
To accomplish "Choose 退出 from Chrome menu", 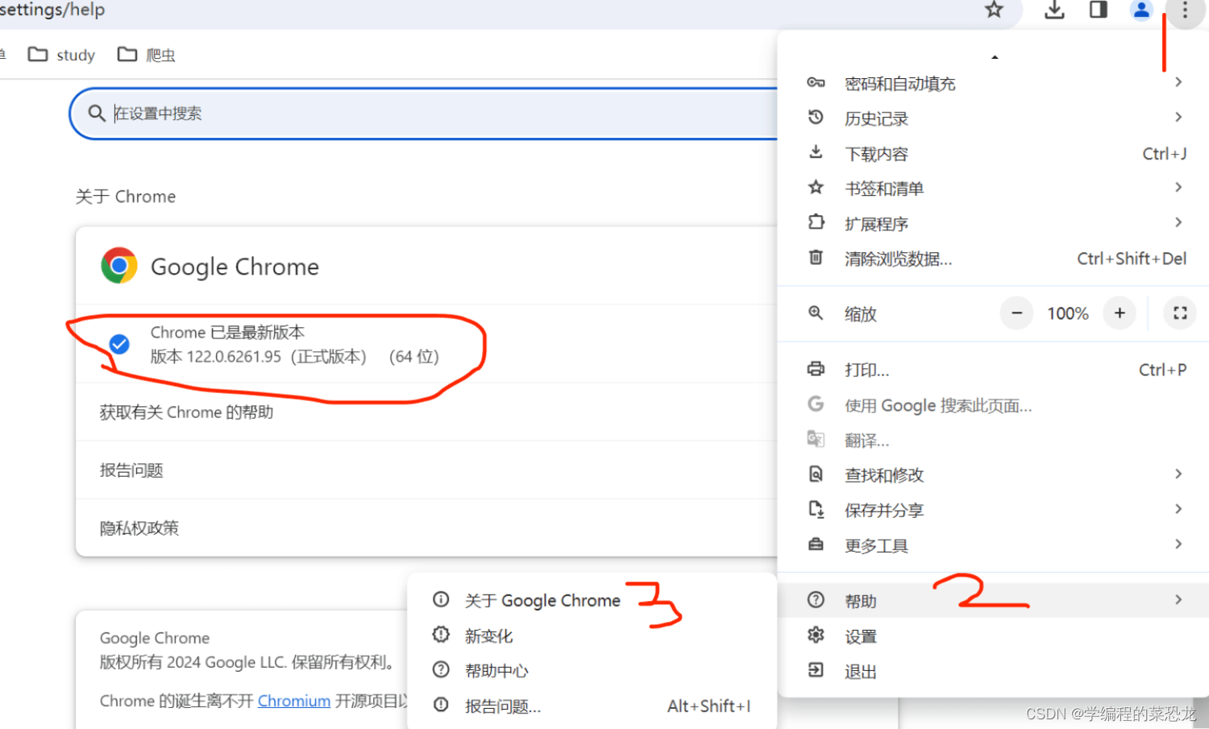I will tap(995, 672).
